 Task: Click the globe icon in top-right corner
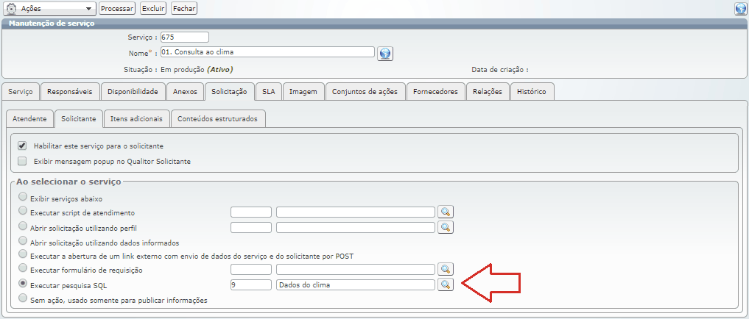coord(740,9)
